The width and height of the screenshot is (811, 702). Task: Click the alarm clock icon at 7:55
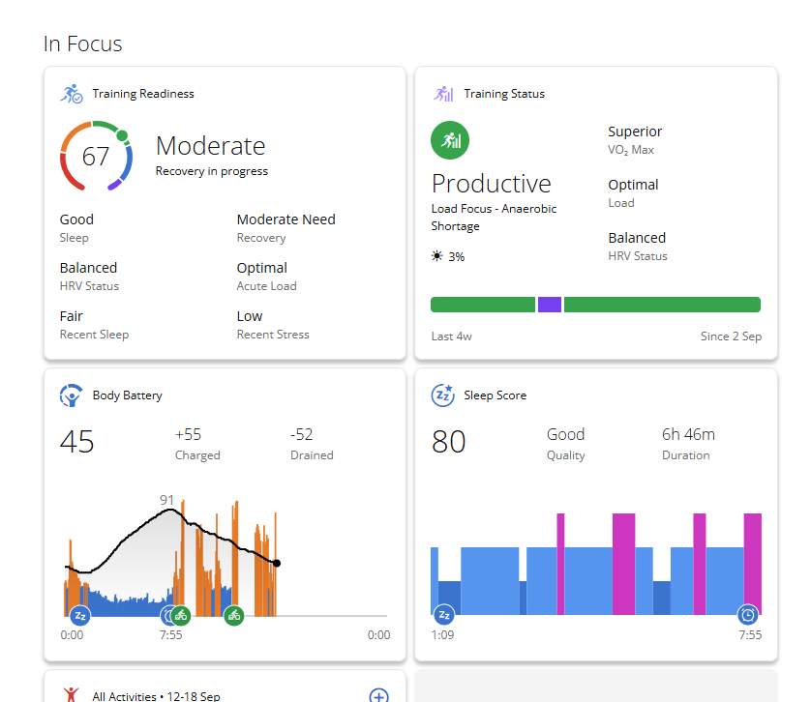click(747, 615)
